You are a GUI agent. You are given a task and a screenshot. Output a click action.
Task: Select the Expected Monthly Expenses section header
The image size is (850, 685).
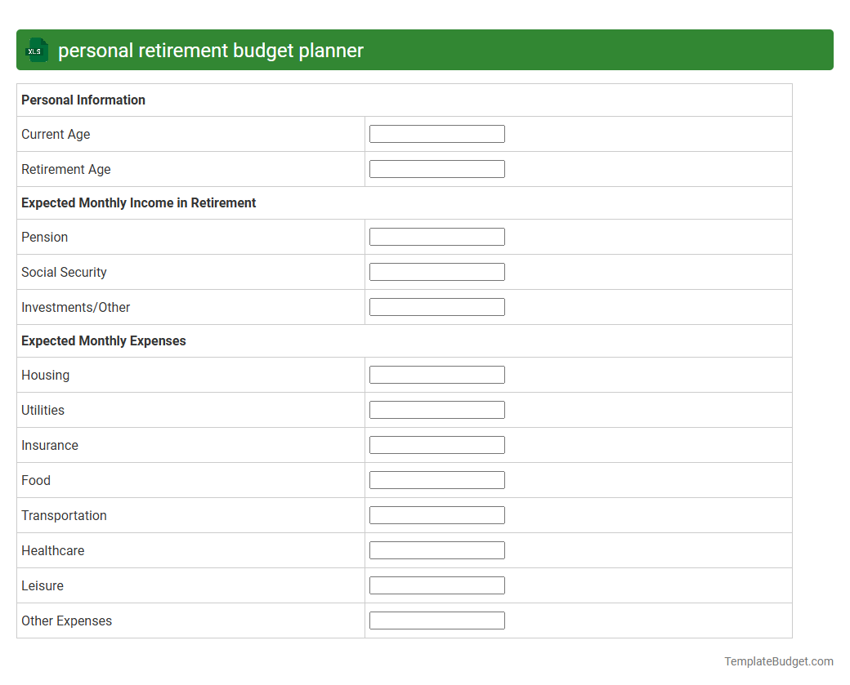point(104,340)
